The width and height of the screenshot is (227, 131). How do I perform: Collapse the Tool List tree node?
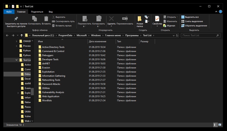click(17, 60)
